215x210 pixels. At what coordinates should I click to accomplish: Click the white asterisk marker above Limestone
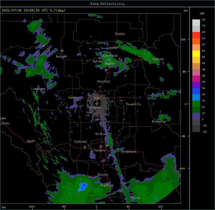click(x=38, y=86)
